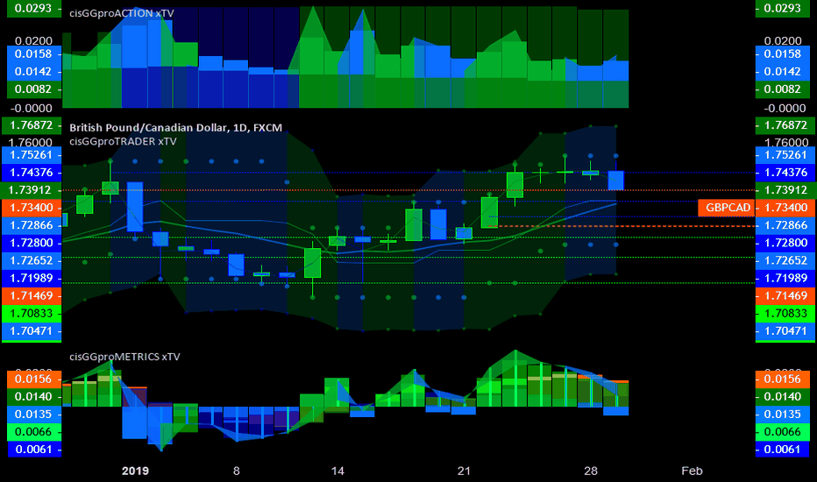Screen dimensions: 817x482
Task: Click the orange 1.73400 label on left axis
Action: click(32, 208)
